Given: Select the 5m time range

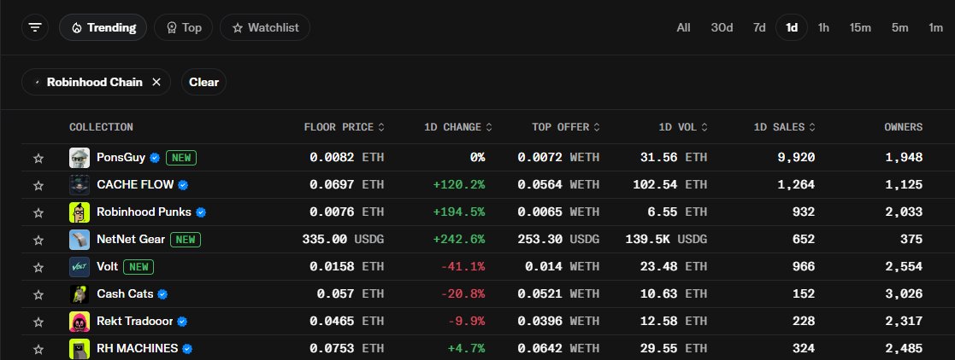Looking at the screenshot, I should [899, 27].
